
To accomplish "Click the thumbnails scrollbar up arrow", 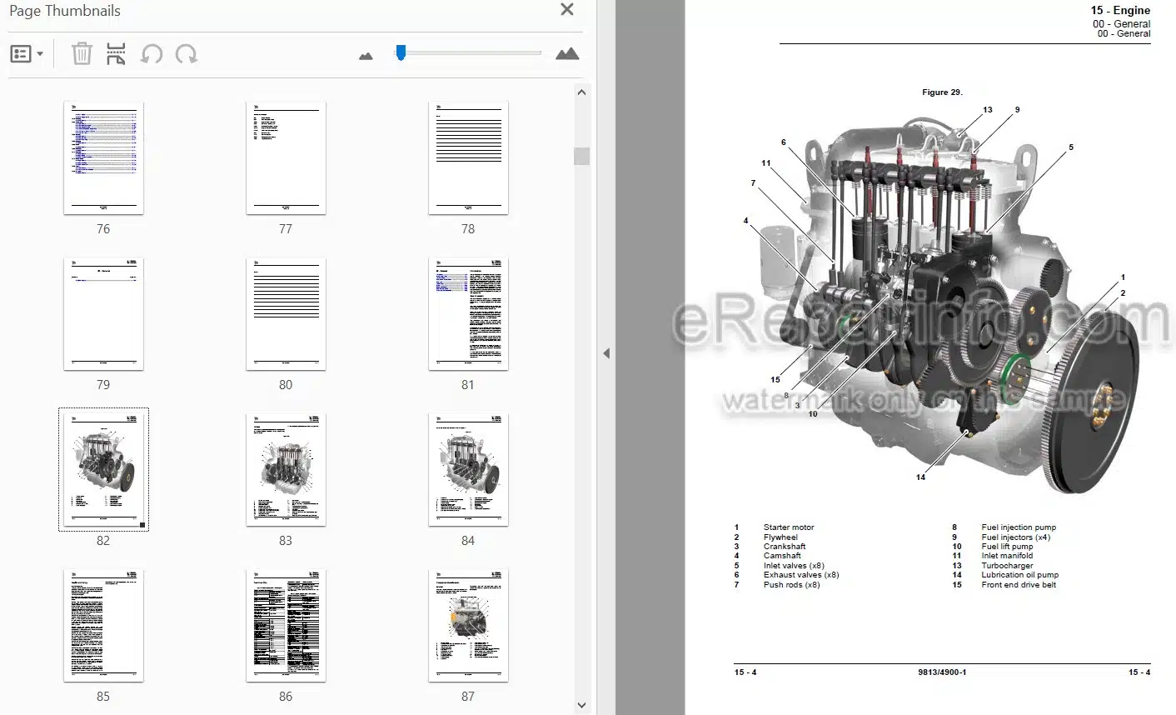I will coord(581,92).
